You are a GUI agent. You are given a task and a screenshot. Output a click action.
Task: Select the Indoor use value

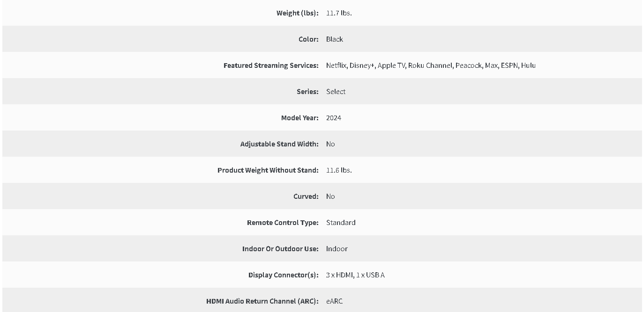337,249
